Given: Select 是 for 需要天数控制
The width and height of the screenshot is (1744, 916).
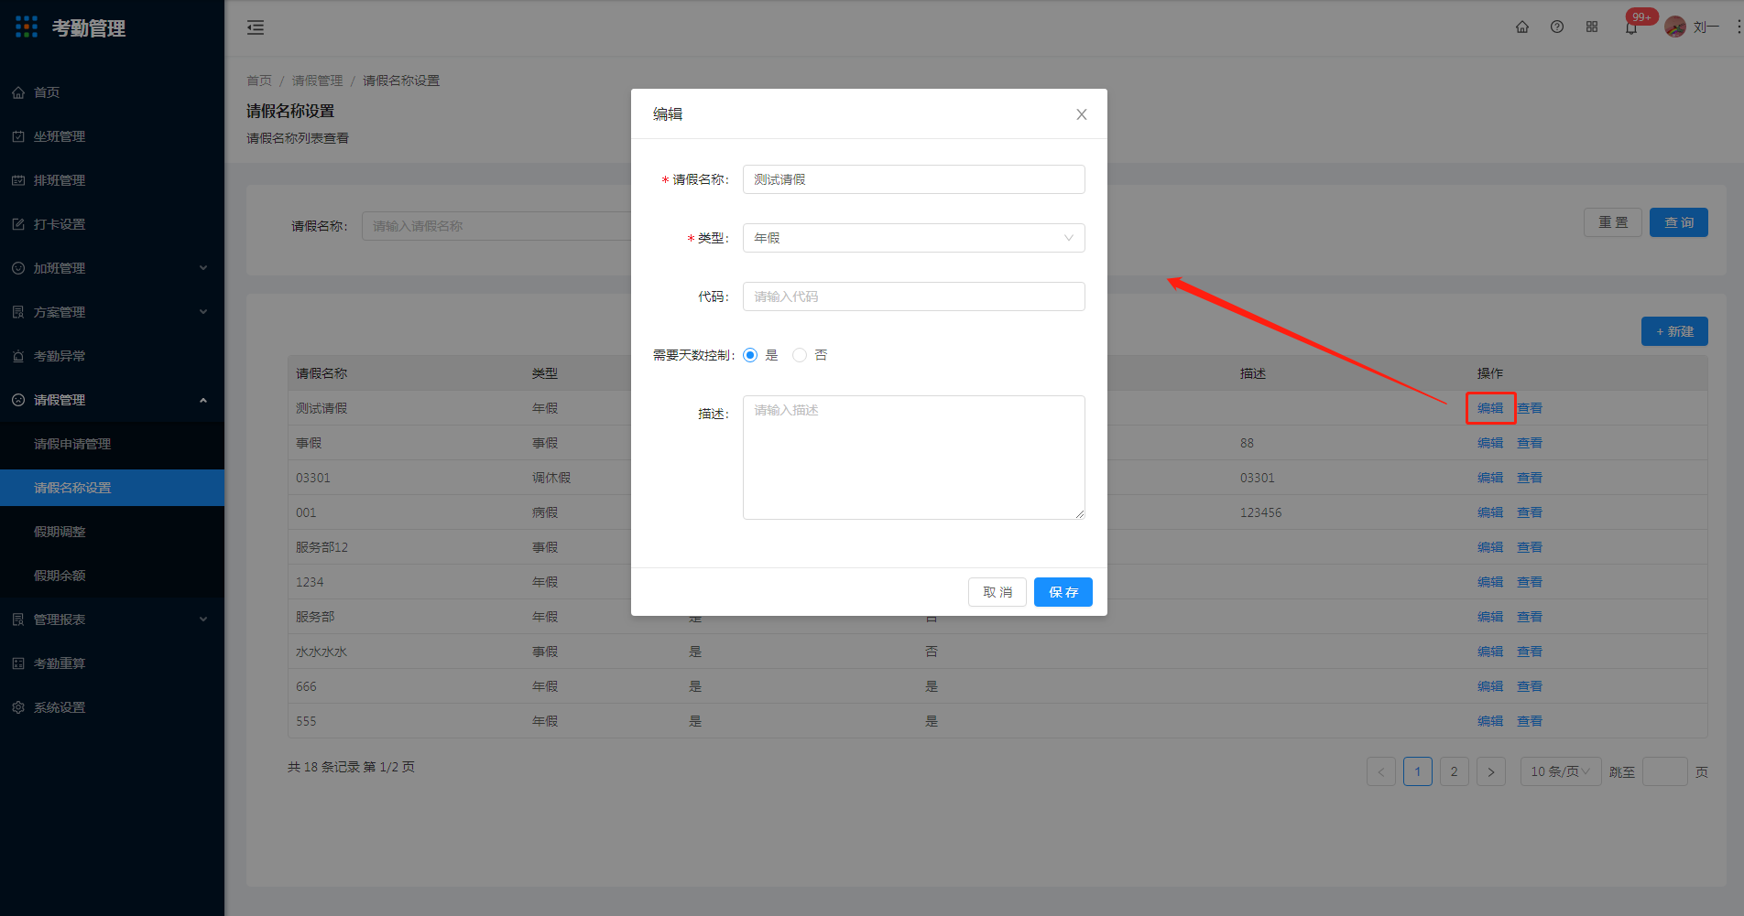Looking at the screenshot, I should tap(750, 355).
